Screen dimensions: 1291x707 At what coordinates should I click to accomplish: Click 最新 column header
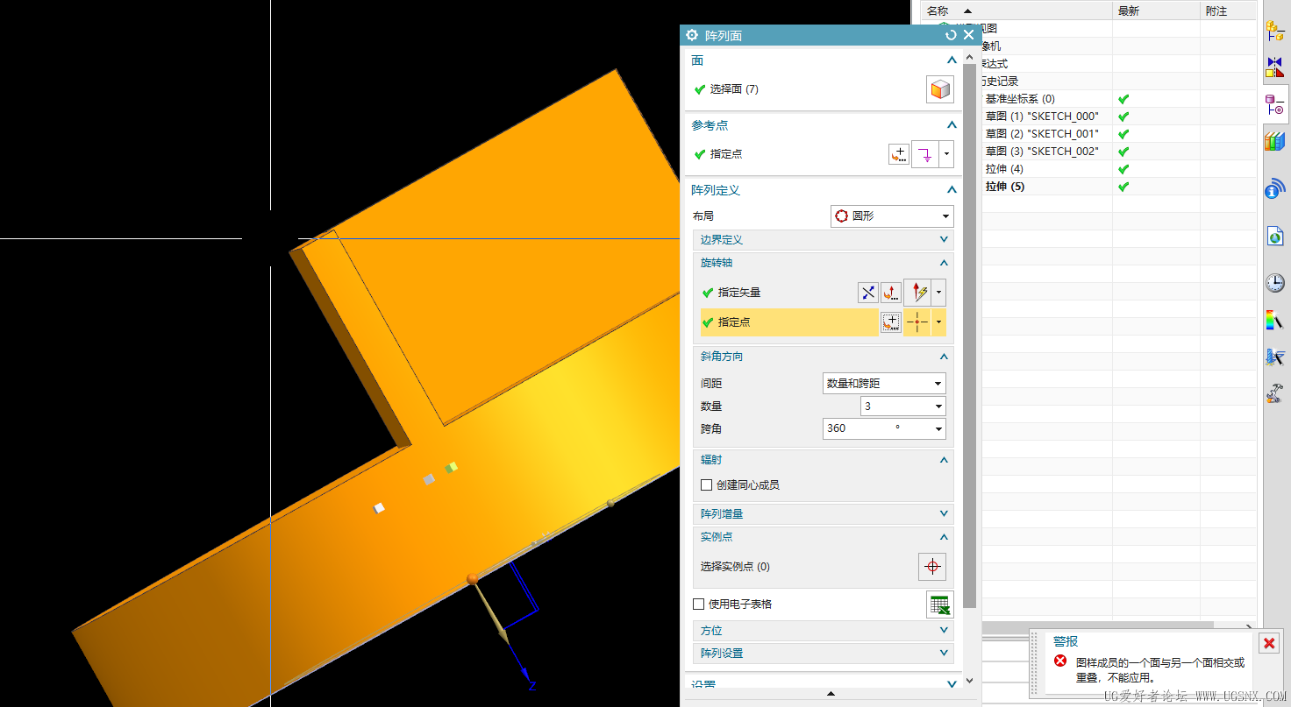(1156, 11)
